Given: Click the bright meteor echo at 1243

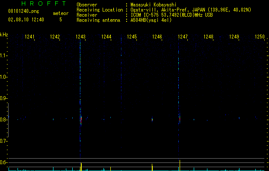Looking at the screenshot, I should click(81, 120).
